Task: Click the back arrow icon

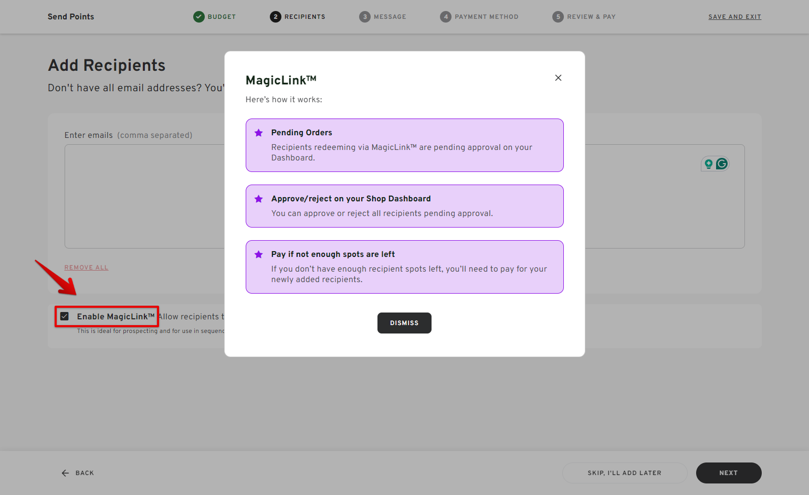Action: (64, 472)
